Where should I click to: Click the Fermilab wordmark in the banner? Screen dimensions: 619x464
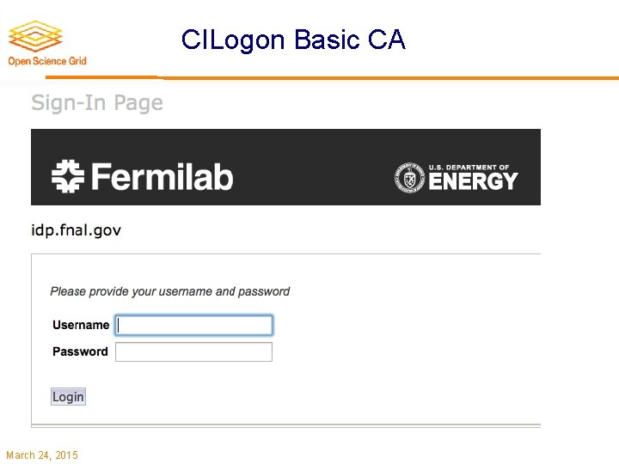[x=161, y=177]
